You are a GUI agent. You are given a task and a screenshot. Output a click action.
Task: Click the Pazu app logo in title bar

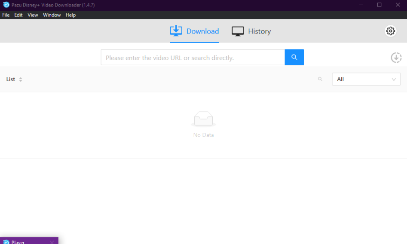coord(6,5)
